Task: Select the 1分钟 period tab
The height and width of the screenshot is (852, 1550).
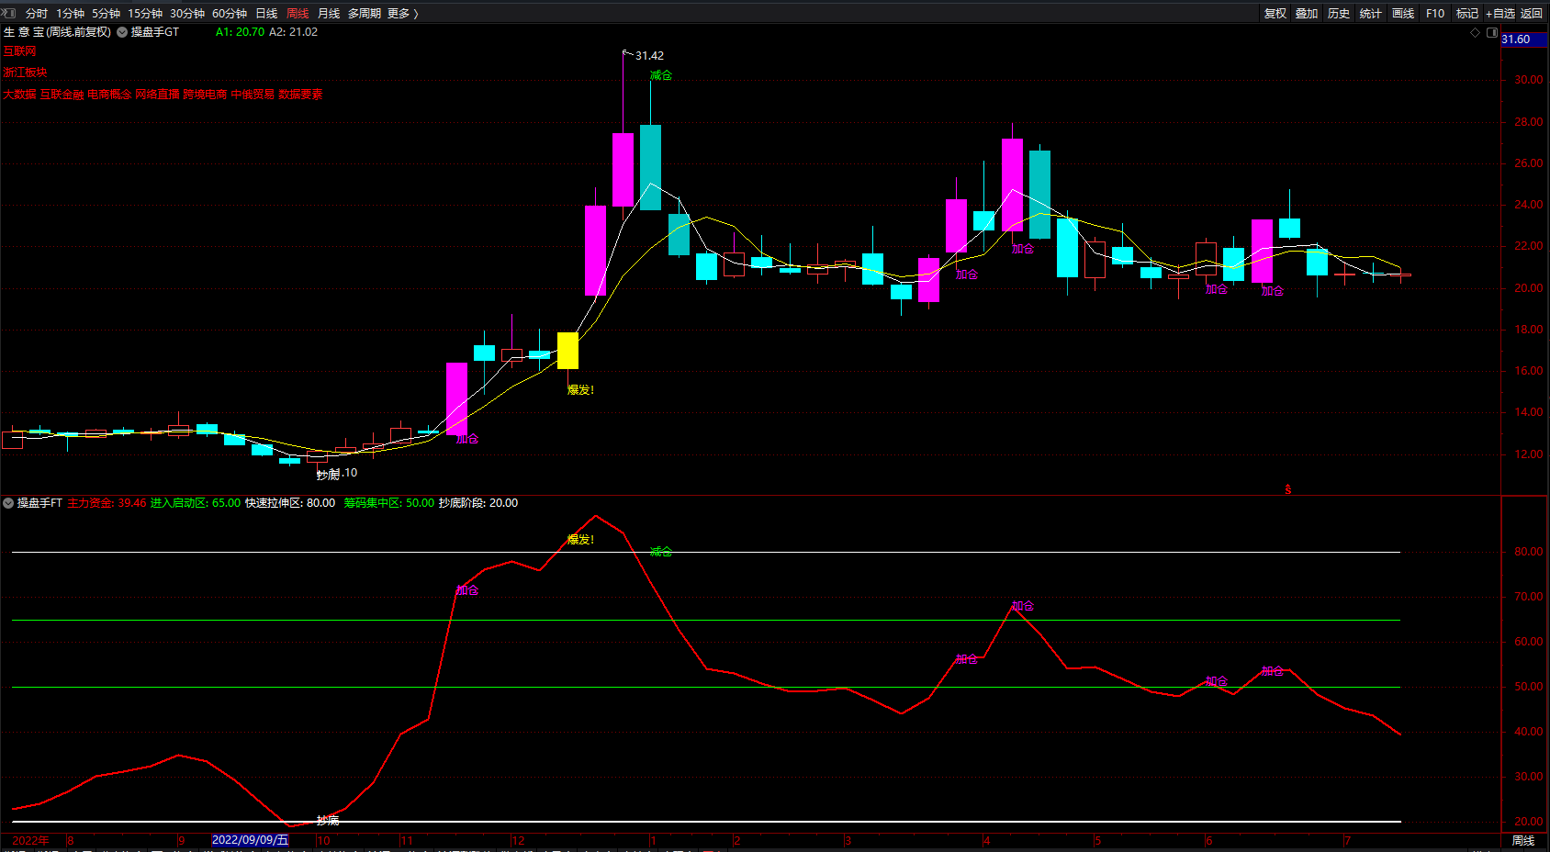Action: click(71, 14)
